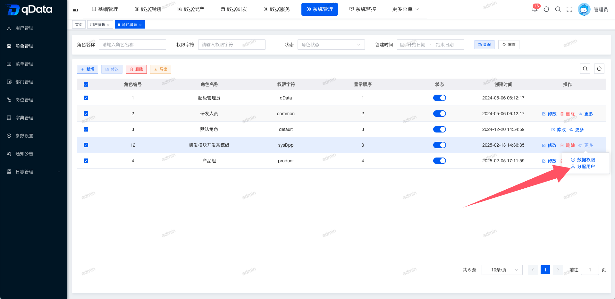
Task: Uncheck the 超级管理员 row checkbox
Action: pos(86,98)
